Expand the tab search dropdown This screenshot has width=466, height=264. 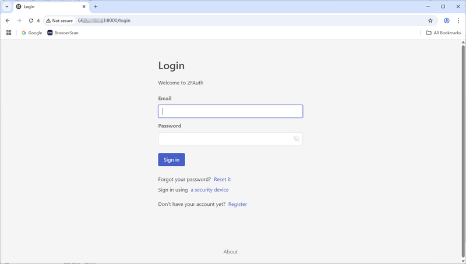point(6,6)
